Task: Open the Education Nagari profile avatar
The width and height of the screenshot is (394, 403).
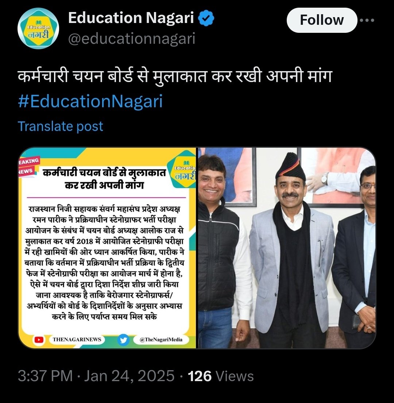Action: 38,28
